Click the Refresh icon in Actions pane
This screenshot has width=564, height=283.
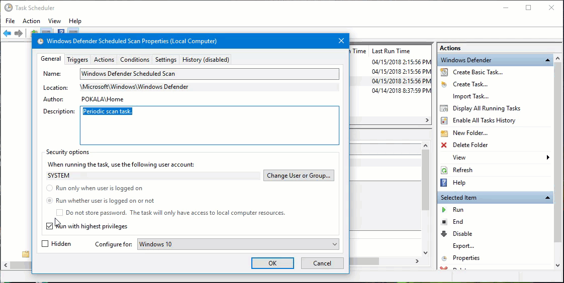444,170
